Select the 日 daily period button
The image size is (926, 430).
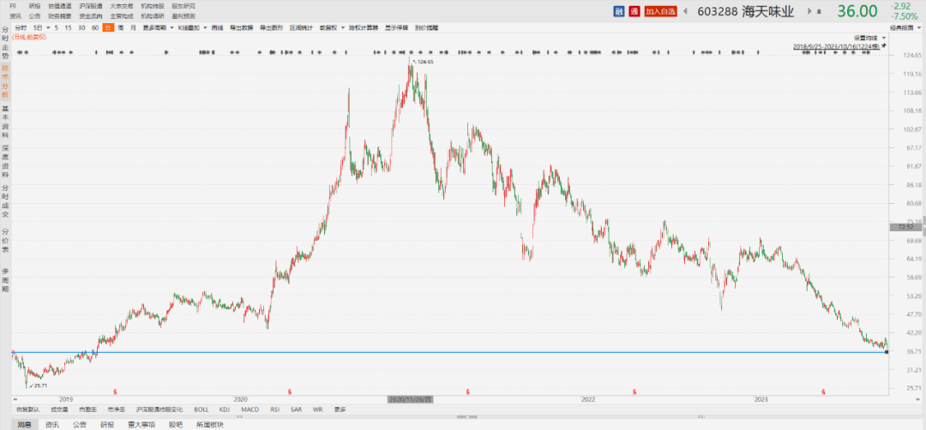click(x=108, y=27)
